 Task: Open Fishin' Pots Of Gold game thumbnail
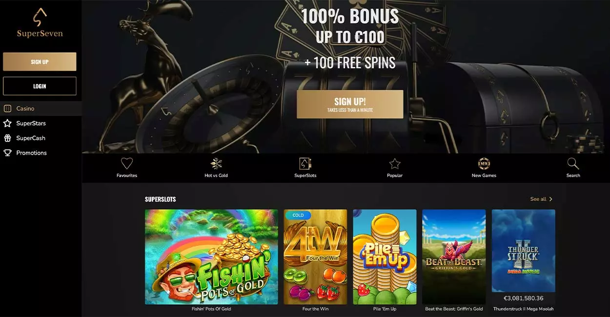(x=211, y=257)
